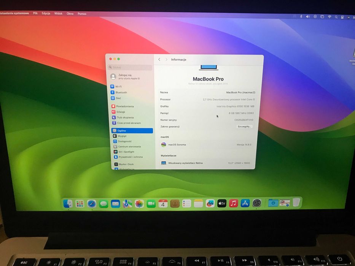Click System Settings icon in Dock
The height and width of the screenshot is (266, 355).
click(257, 203)
